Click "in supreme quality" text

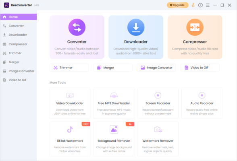click(x=114, y=114)
